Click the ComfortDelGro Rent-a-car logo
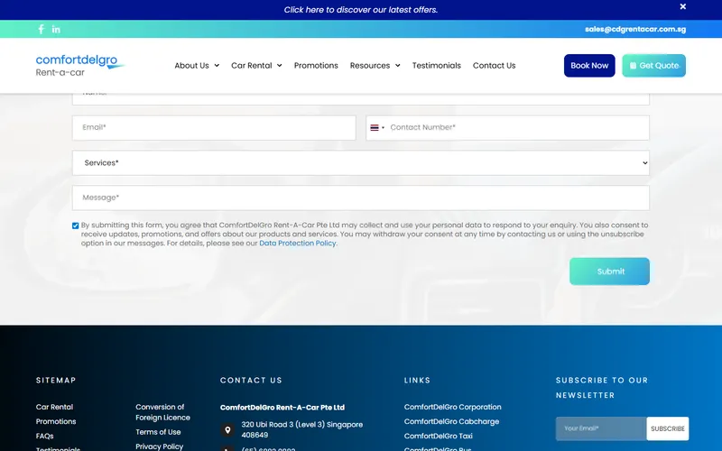This screenshot has width=722, height=451. [80, 65]
